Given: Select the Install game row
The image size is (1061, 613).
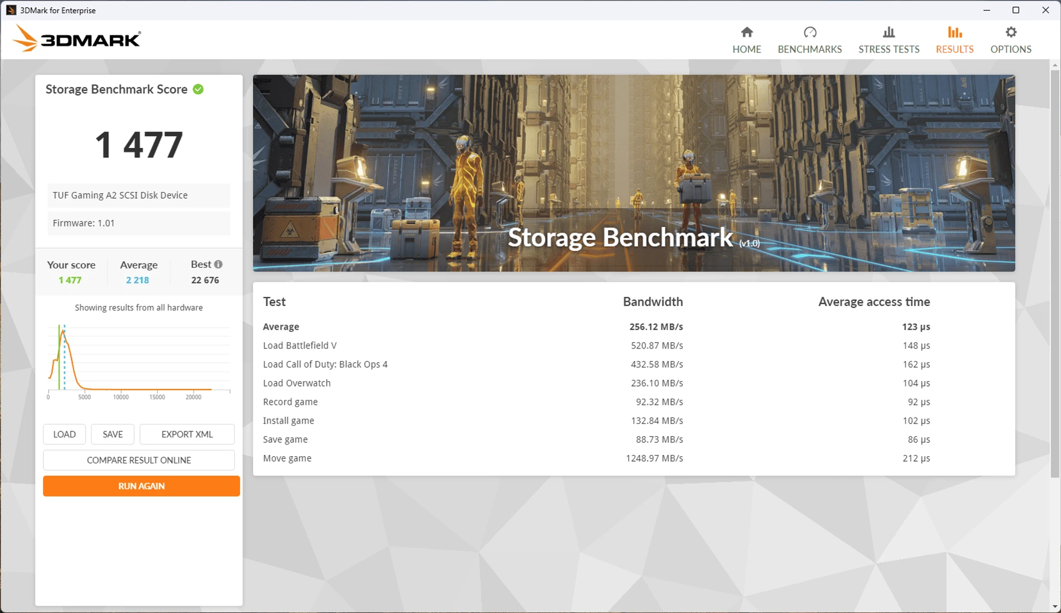Looking at the screenshot, I should (x=634, y=421).
